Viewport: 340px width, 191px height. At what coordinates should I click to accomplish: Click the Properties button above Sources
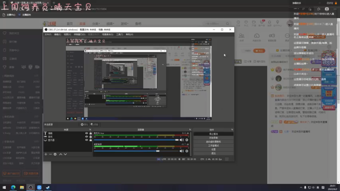84,124
